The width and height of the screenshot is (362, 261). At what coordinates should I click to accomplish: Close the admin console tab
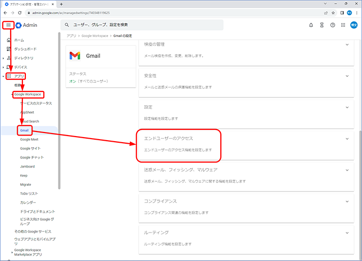53,4
